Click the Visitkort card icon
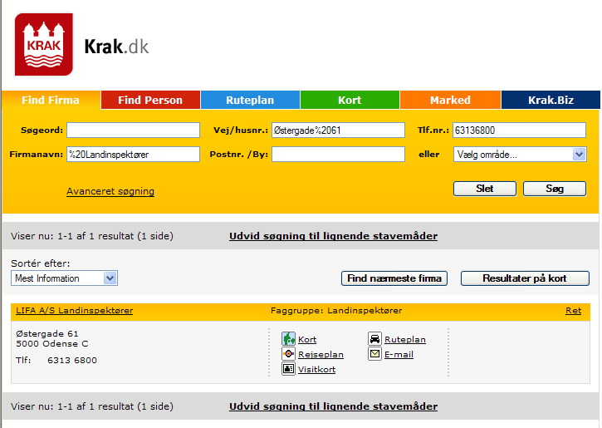 (x=288, y=369)
